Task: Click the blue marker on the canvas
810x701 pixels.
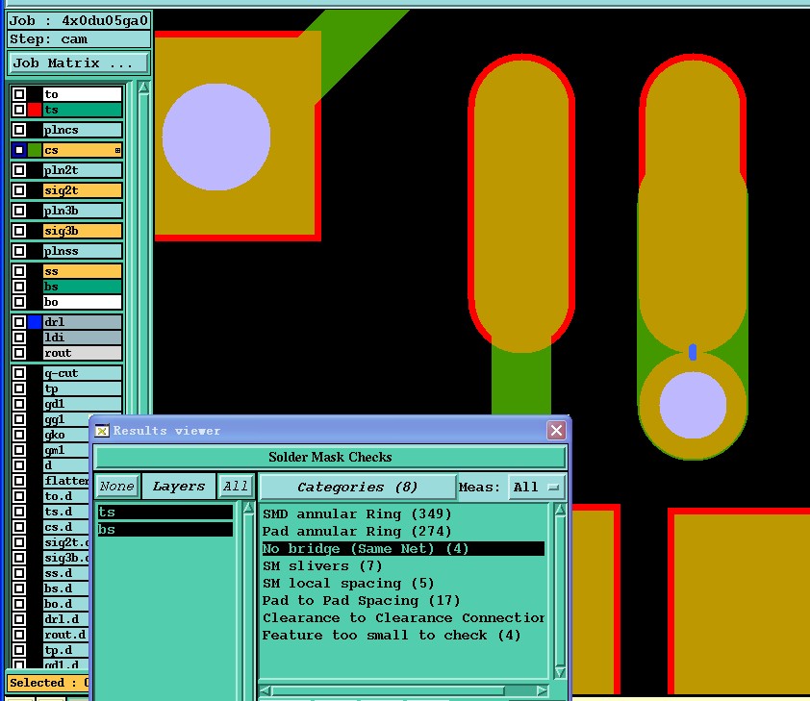Action: pyautogui.click(x=693, y=353)
